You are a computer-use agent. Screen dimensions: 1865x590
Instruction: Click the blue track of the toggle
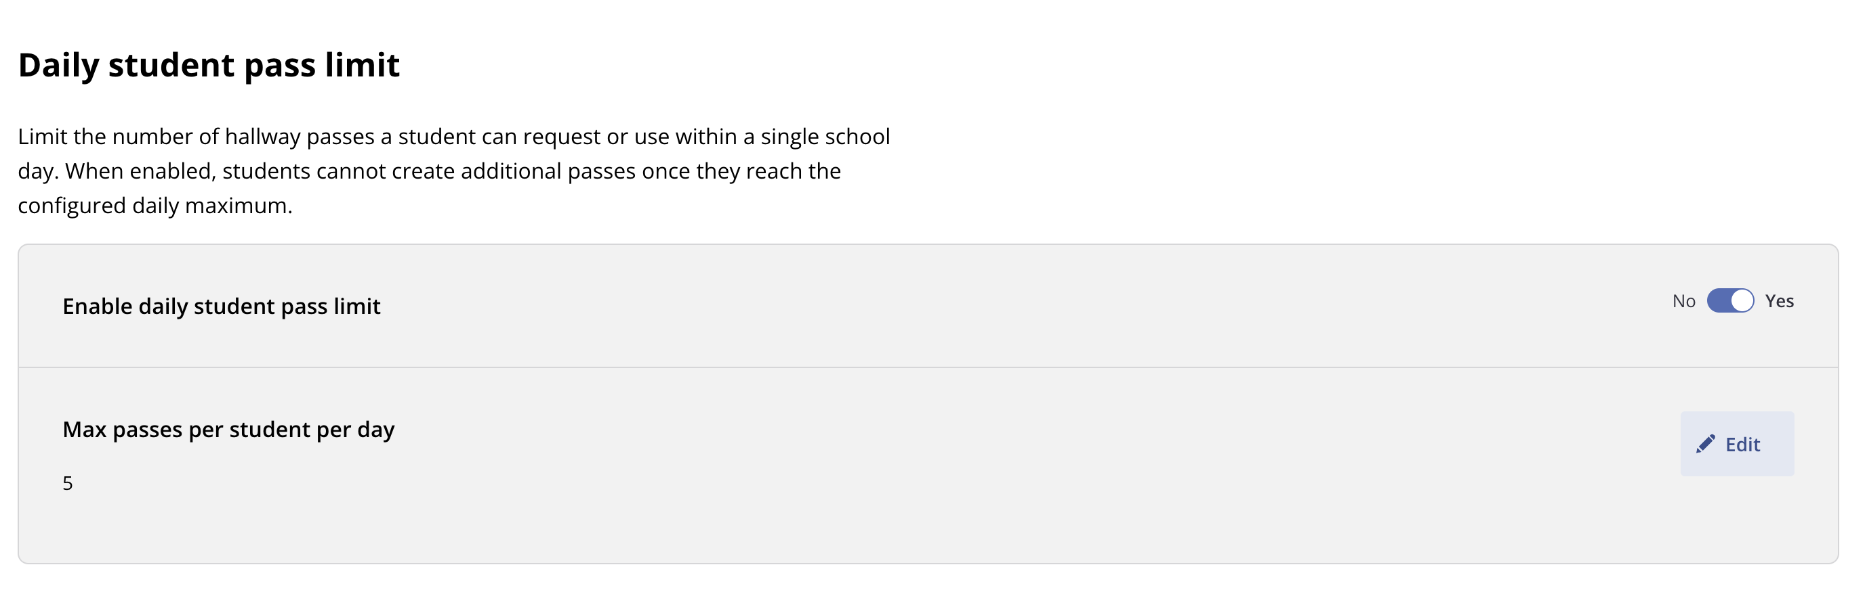[1718, 301]
